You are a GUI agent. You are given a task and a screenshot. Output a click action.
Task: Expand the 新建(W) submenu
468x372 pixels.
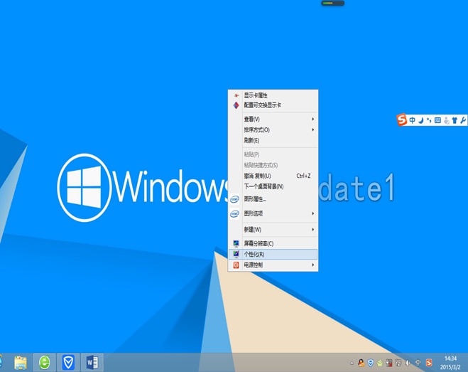click(x=273, y=230)
